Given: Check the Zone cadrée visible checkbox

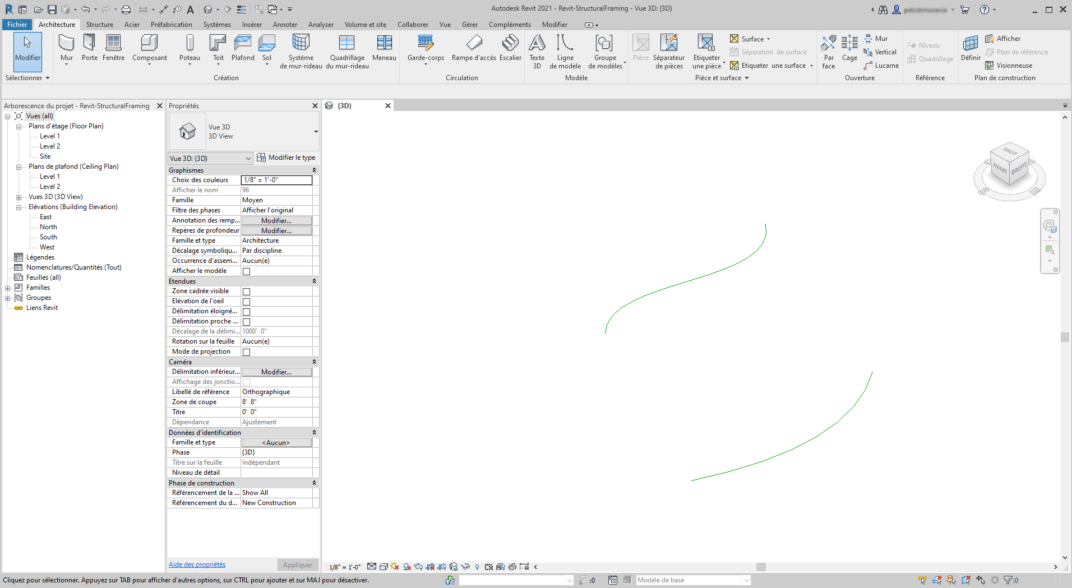Looking at the screenshot, I should pos(246,291).
